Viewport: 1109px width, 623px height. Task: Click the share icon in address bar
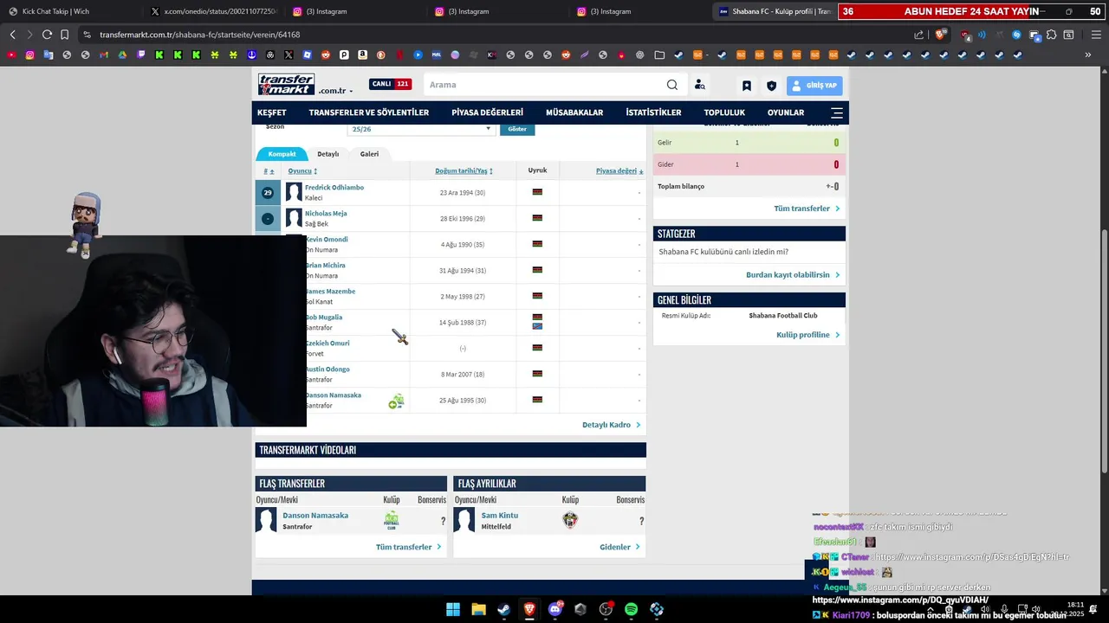919,35
